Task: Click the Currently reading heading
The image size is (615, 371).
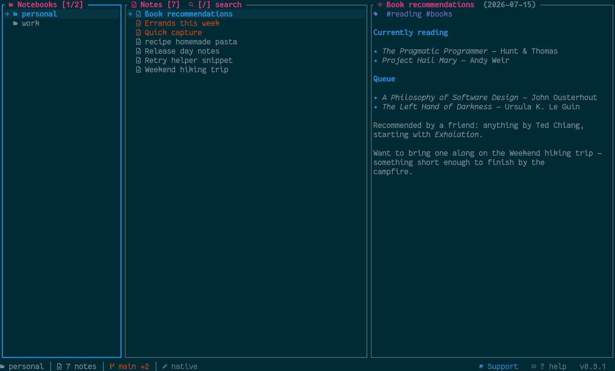Action: pos(410,32)
